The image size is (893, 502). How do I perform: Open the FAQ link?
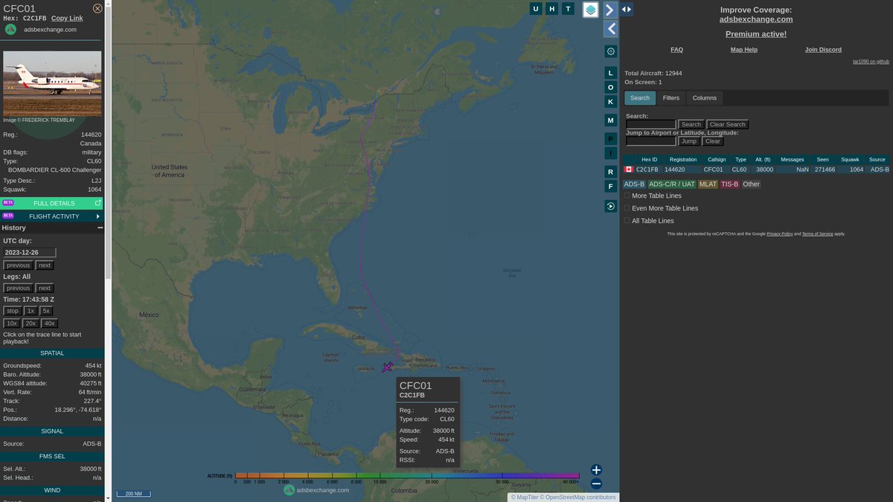pyautogui.click(x=676, y=49)
